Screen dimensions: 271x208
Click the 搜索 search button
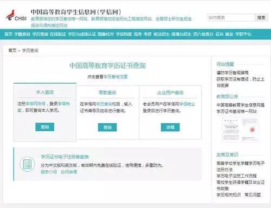point(261,18)
